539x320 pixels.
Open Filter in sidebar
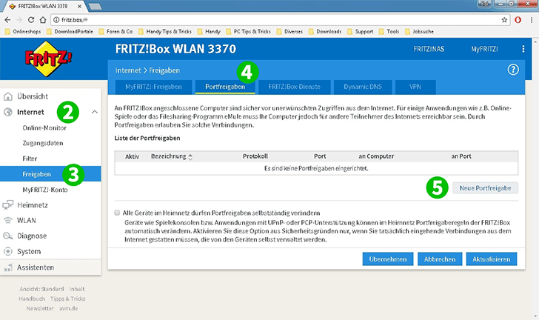30,159
